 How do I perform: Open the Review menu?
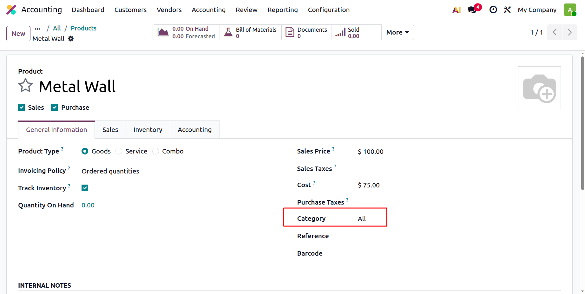246,10
